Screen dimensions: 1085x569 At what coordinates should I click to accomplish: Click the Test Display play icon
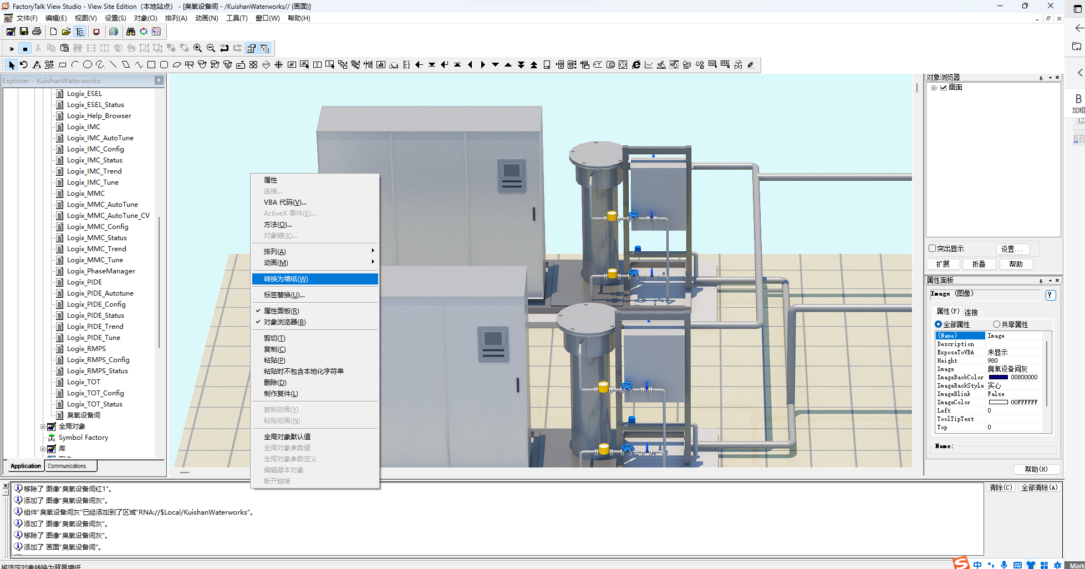pos(12,48)
